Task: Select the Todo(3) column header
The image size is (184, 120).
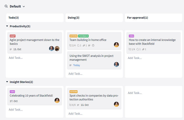Action: coord(35,18)
